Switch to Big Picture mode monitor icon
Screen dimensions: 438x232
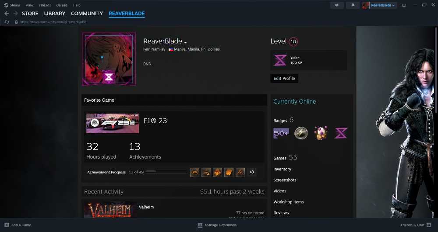pos(404,5)
